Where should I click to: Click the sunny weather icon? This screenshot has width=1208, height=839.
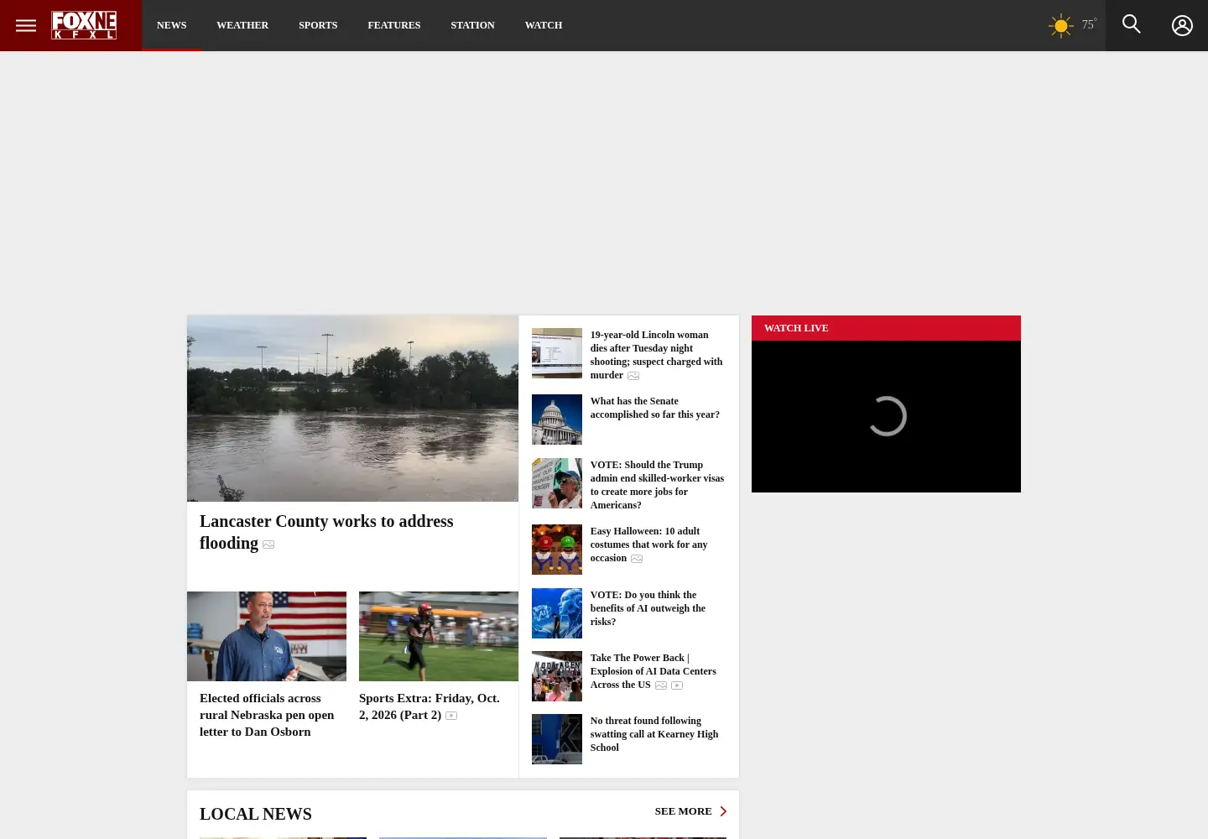tap(1060, 25)
